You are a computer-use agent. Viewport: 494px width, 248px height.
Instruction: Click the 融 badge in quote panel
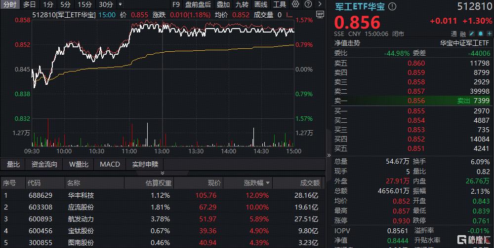pos(463,34)
